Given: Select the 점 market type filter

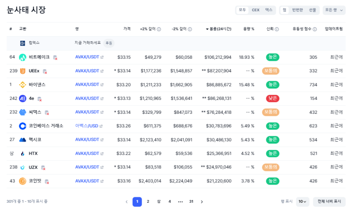Looking at the screenshot, I should 284,10.
